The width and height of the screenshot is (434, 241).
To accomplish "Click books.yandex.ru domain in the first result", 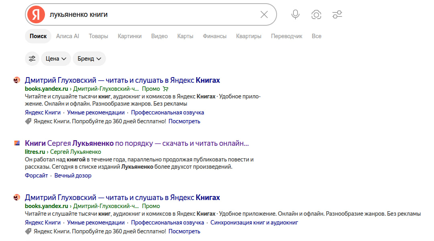I will 47,89.
